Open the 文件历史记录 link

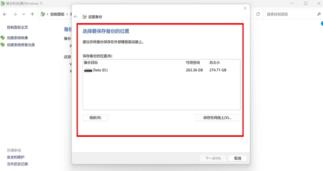coord(18,164)
